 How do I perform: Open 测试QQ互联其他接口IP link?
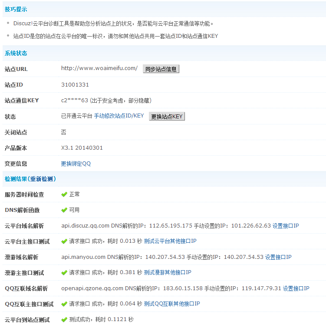[172, 304]
